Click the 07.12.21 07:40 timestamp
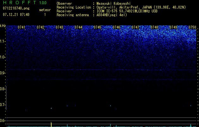Screen dimensions: 199x127 pyautogui.click(x=16, y=15)
